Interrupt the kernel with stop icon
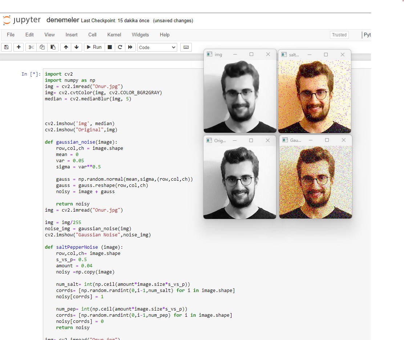 click(x=110, y=47)
